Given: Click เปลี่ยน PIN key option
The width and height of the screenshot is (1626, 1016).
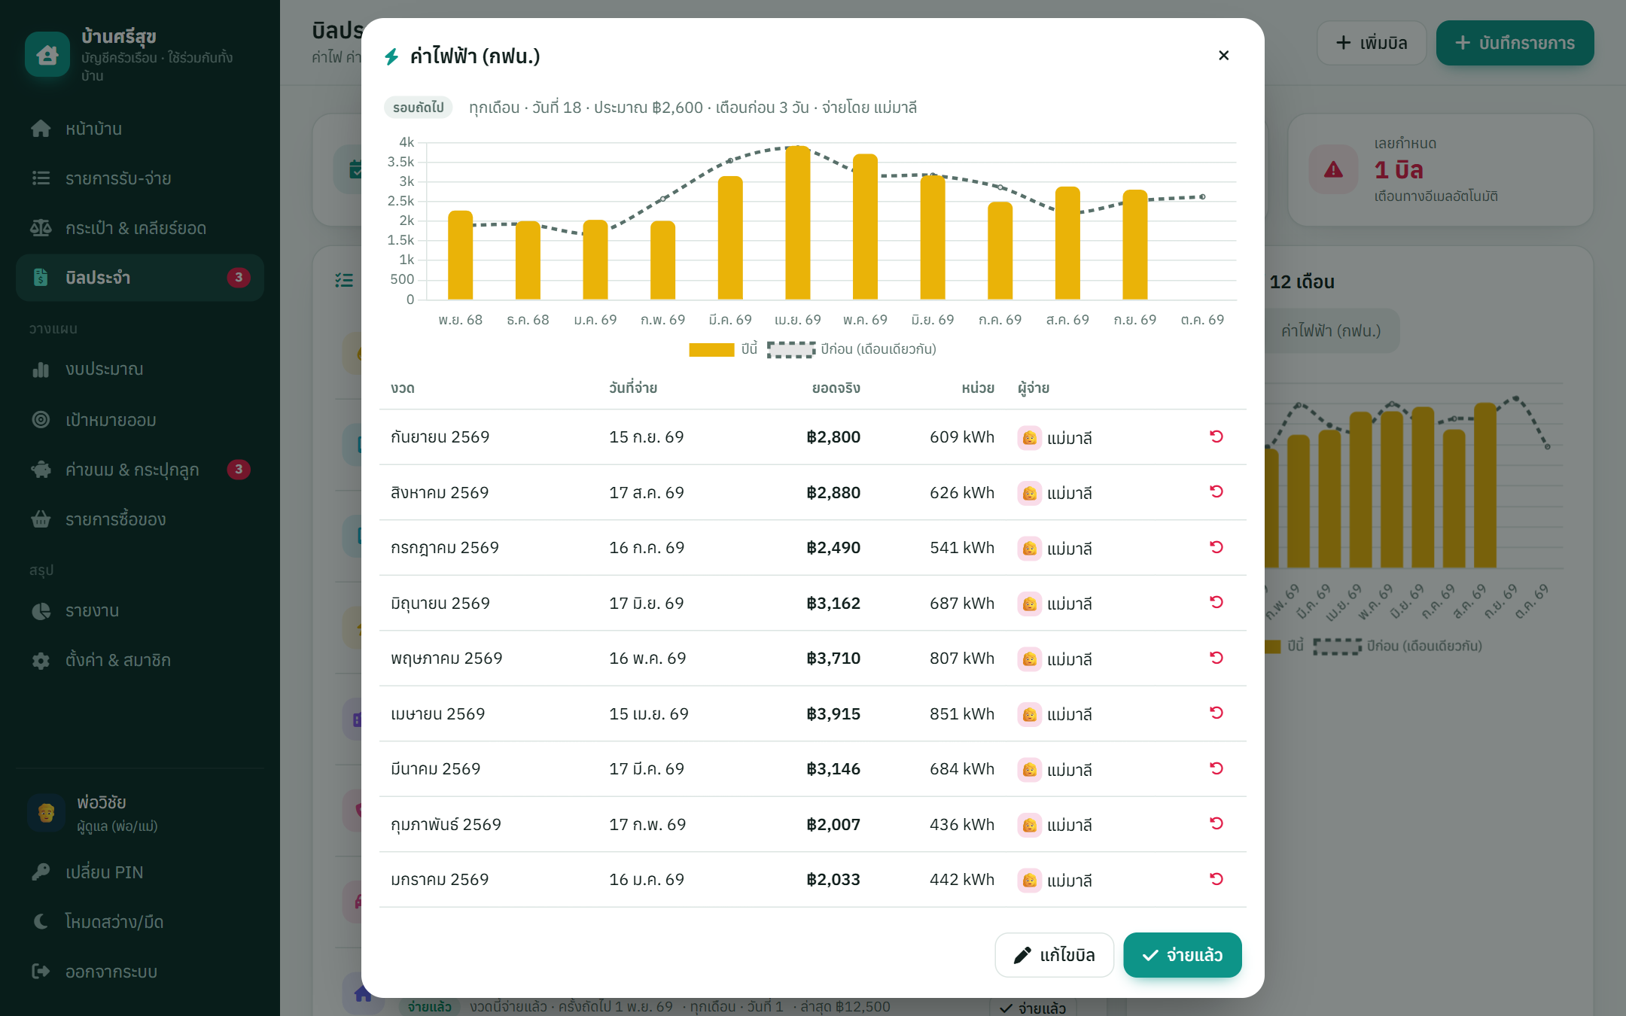Looking at the screenshot, I should pyautogui.click(x=140, y=872).
